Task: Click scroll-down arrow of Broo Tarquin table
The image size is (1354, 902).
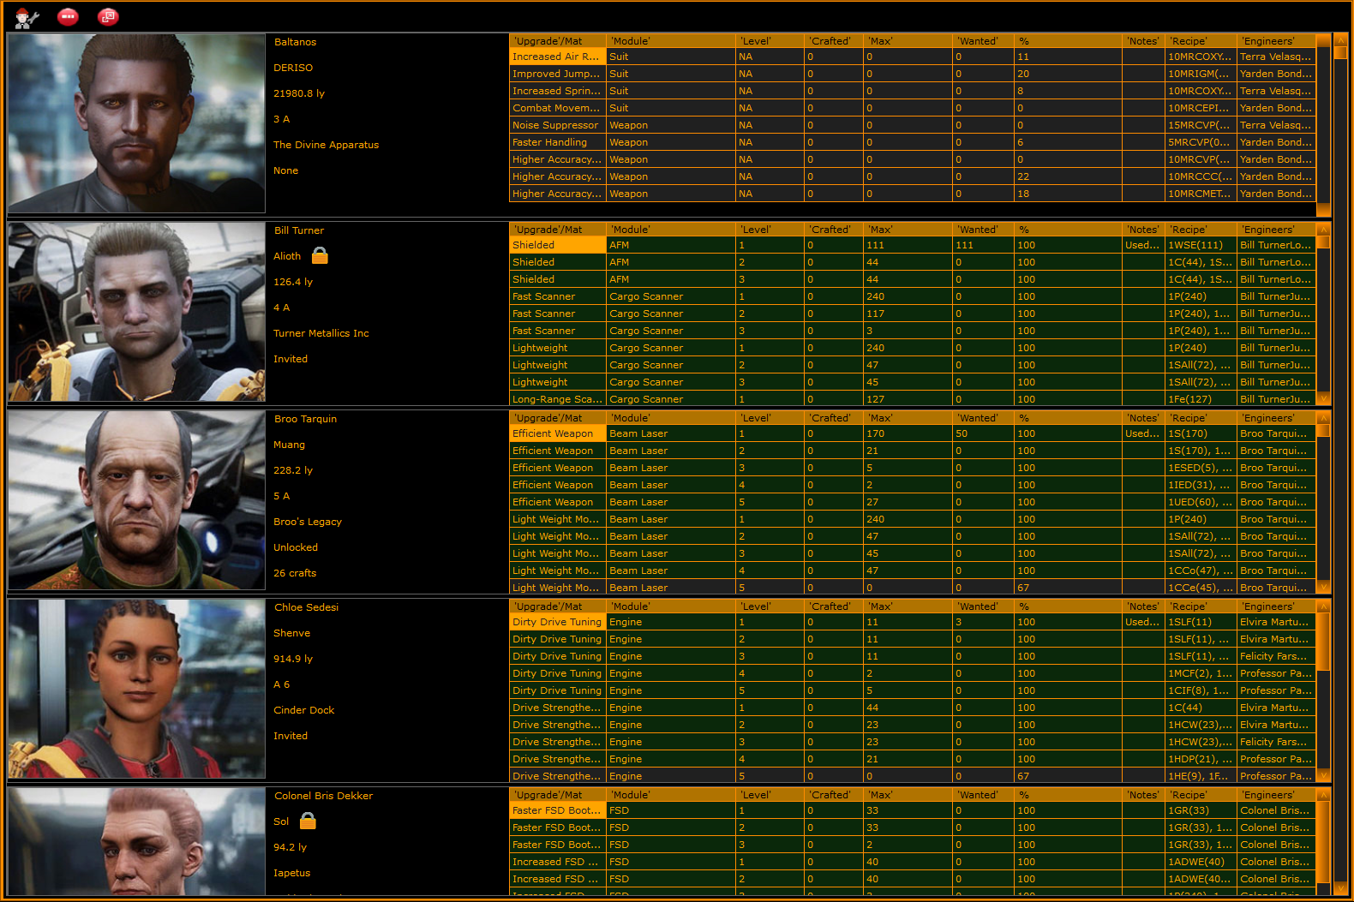Action: pyautogui.click(x=1323, y=587)
